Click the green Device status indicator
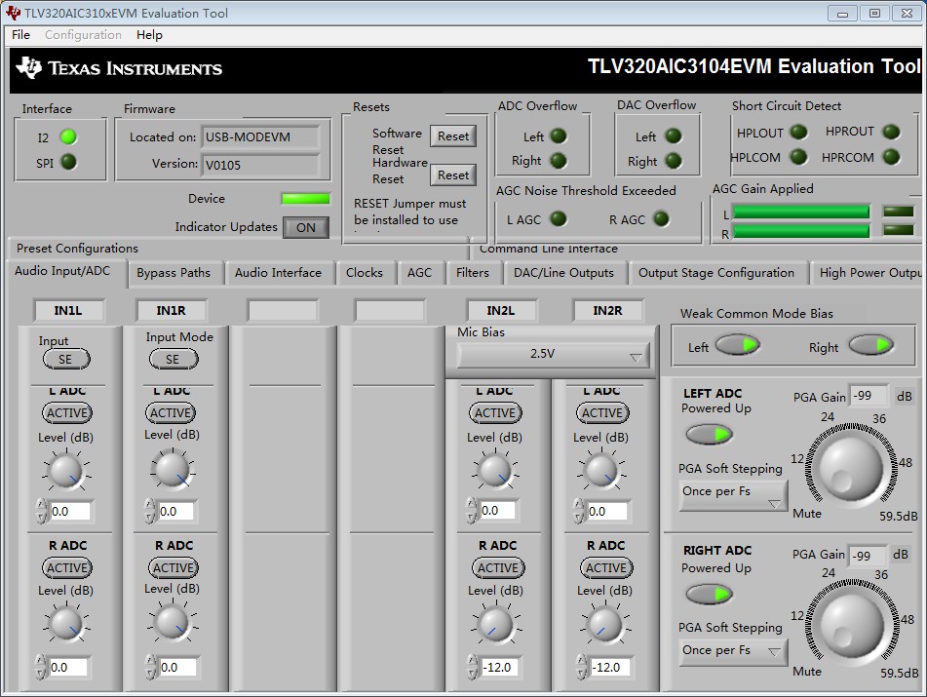 point(306,199)
